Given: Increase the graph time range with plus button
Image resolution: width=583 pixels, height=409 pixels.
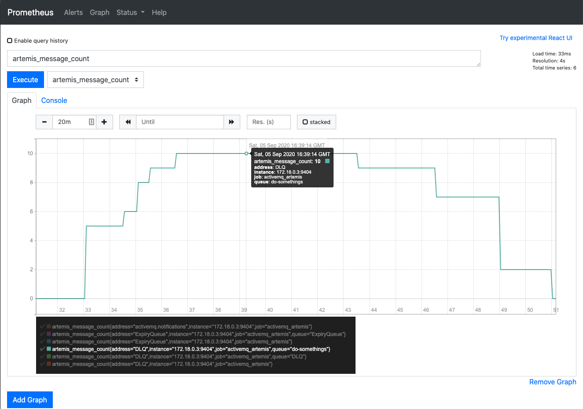Looking at the screenshot, I should (x=104, y=122).
